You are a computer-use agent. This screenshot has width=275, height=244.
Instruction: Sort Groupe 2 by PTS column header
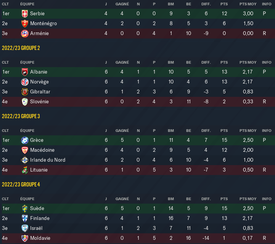pyautogui.click(x=224, y=63)
